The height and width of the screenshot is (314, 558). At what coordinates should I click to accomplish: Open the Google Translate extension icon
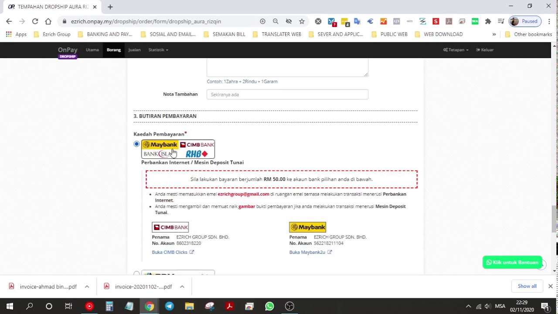pos(357,21)
